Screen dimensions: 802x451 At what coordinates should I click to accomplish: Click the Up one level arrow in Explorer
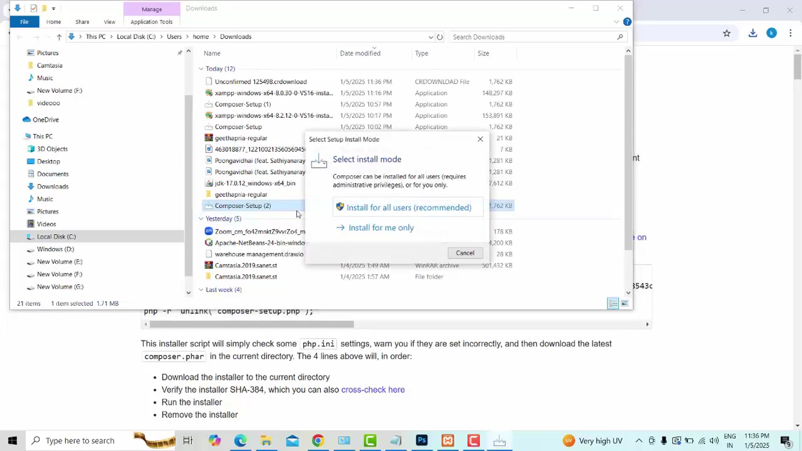tap(59, 37)
